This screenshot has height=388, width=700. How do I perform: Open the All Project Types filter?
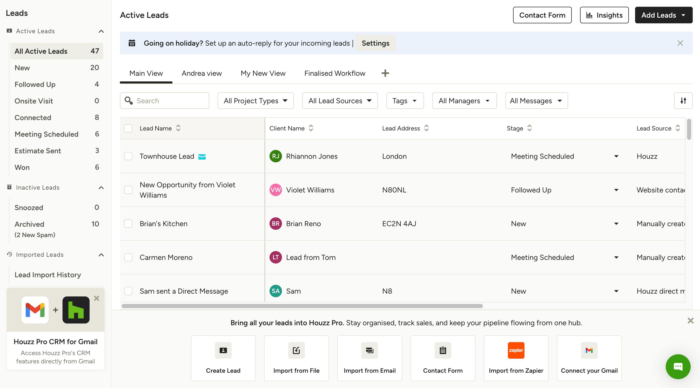(255, 101)
